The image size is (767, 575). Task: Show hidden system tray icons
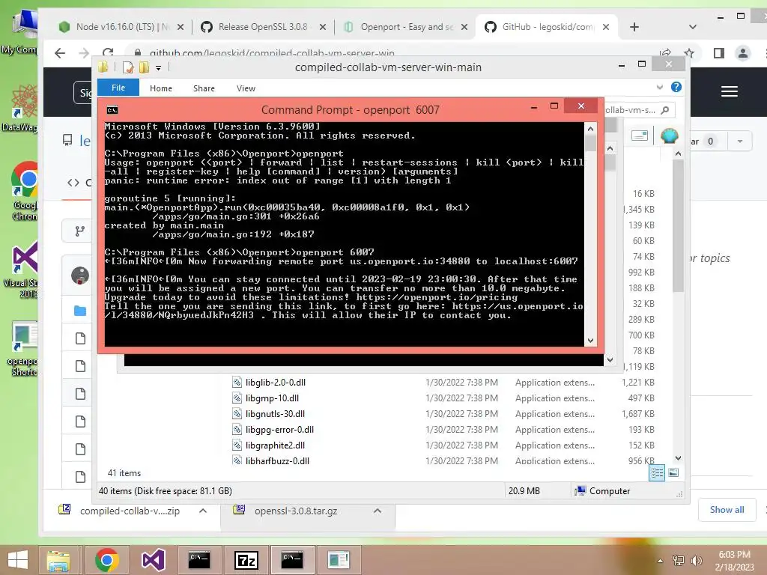(x=661, y=561)
